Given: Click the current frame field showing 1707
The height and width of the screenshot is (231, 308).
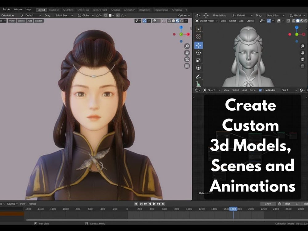Looking at the screenshot, I should click(268, 204).
